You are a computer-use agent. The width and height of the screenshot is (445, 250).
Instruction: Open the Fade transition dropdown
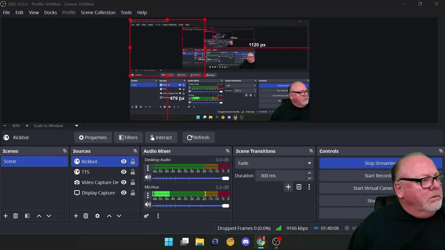coord(274,163)
